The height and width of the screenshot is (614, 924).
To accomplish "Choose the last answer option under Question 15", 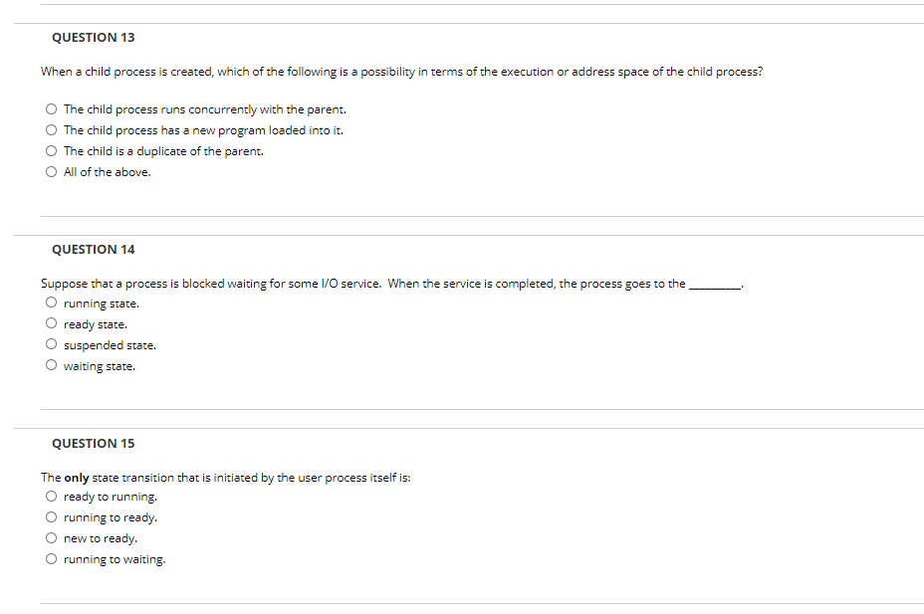I will (x=50, y=558).
